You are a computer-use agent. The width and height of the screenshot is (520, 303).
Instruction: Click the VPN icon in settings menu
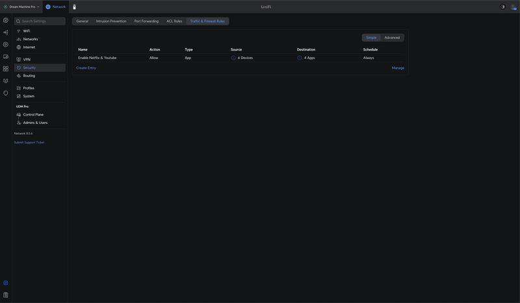tap(19, 60)
